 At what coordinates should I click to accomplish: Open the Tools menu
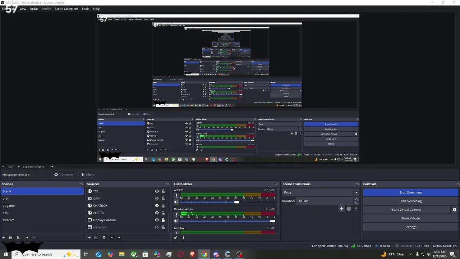point(86,9)
